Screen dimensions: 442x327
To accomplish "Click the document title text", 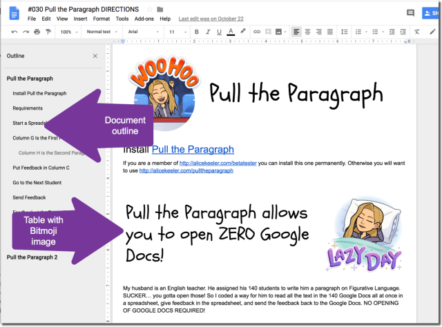I will [83, 10].
